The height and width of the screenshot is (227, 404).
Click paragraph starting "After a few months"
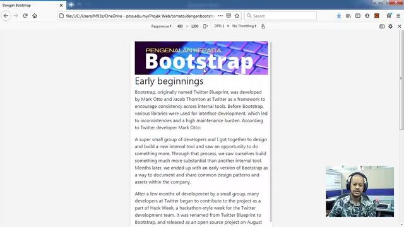pos(199,208)
